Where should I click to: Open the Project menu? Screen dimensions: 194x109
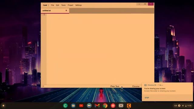point(70,5)
